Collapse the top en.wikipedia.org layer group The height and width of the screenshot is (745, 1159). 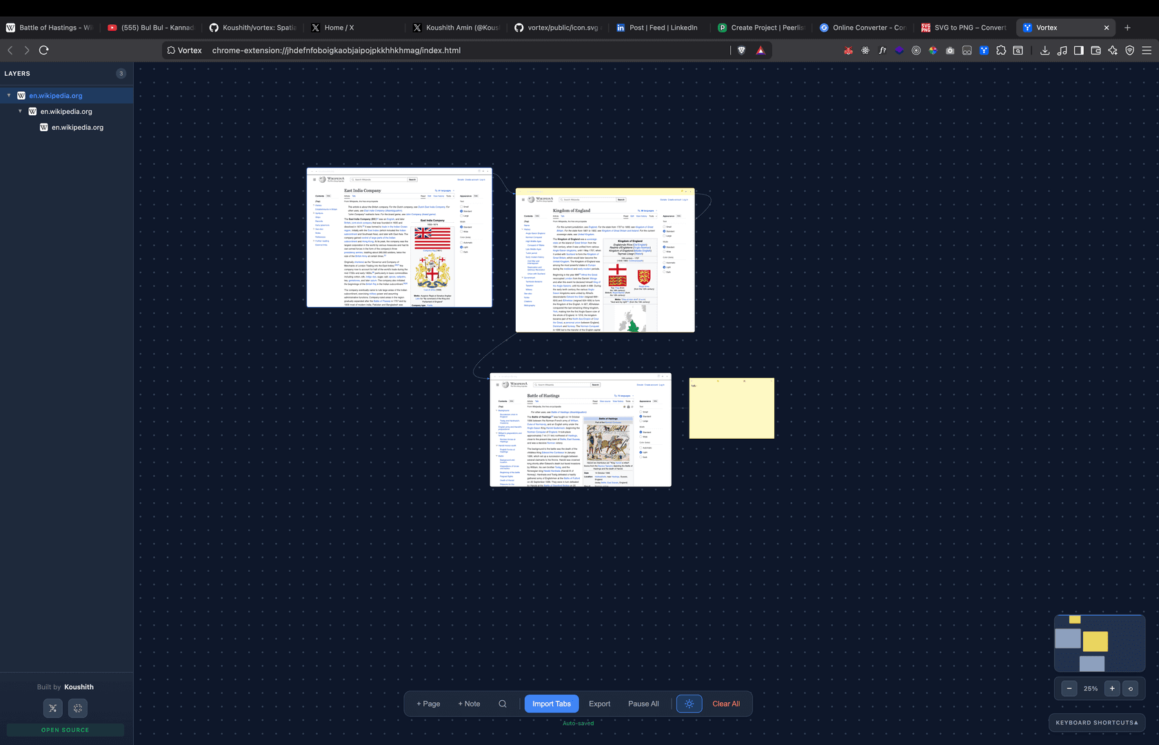tap(8, 95)
